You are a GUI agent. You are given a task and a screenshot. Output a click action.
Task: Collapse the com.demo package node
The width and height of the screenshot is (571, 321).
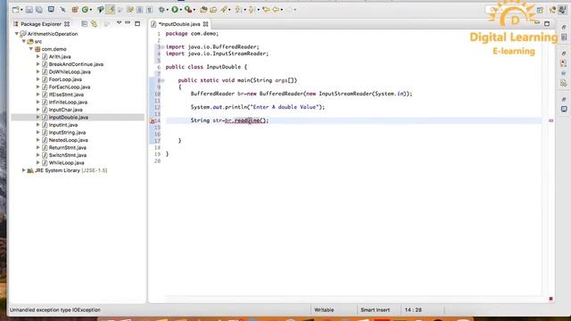click(x=31, y=49)
